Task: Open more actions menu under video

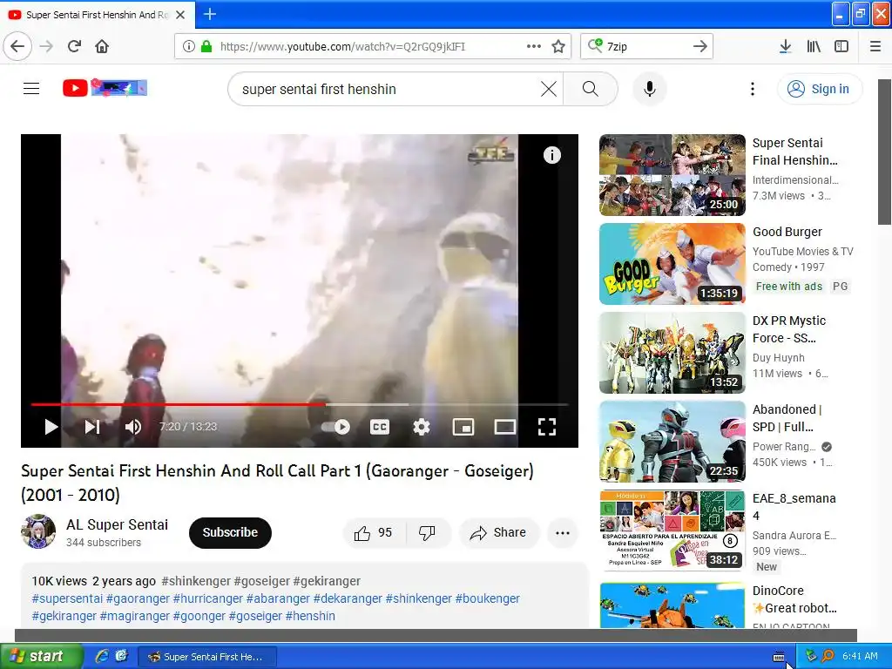Action: coord(563,533)
